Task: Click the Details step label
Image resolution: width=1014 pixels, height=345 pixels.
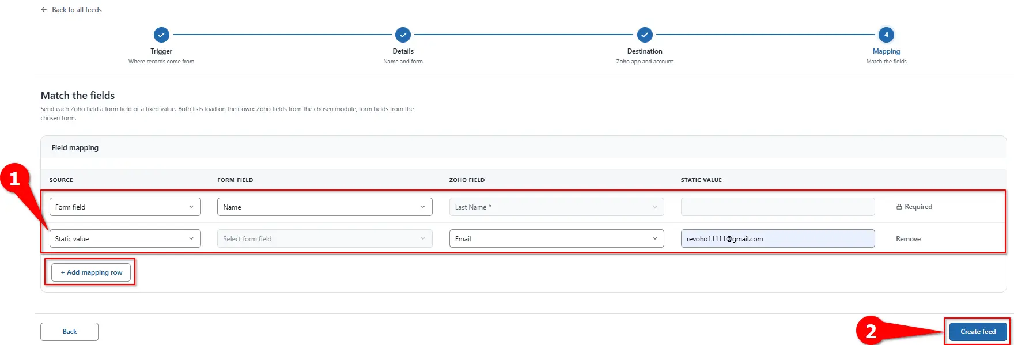Action: (403, 51)
